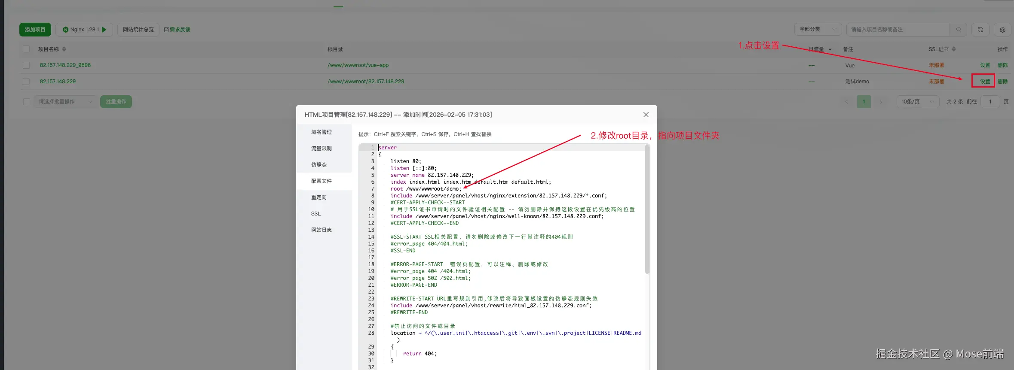Click the Nginx play arrow icon
Viewport: 1014px width, 370px height.
104,30
